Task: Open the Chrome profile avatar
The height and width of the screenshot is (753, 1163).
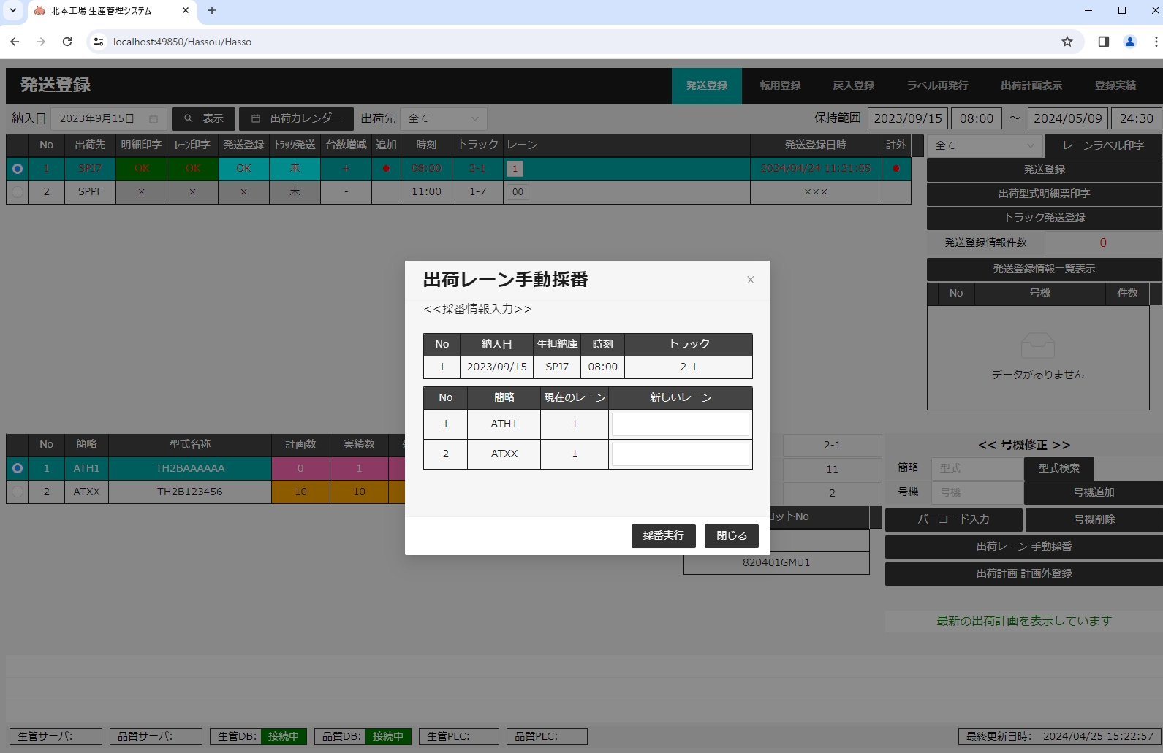Action: pos(1130,42)
